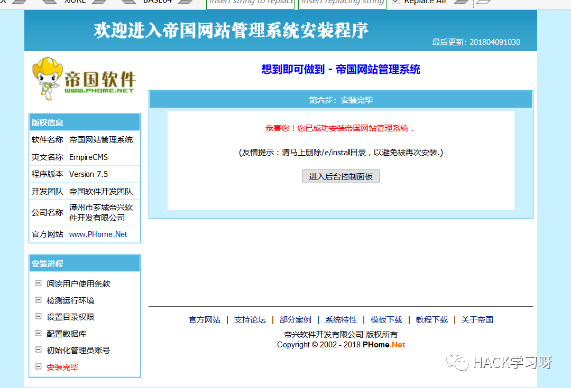Open the 关于帝国 footer link
The width and height of the screenshot is (571, 388).
477,319
